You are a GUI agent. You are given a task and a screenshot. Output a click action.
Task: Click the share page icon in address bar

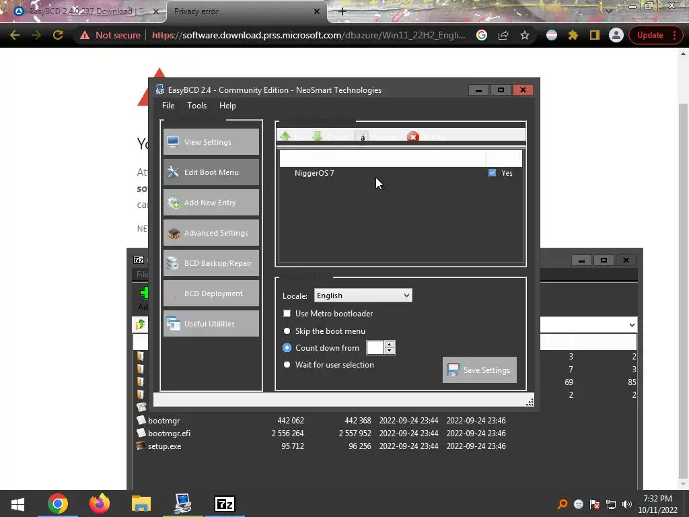tap(503, 35)
